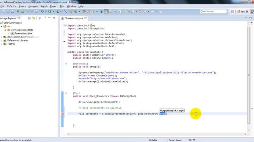Click the Save icon in toolbar
Image resolution: width=254 pixels, height=142 pixels.
point(4,11)
